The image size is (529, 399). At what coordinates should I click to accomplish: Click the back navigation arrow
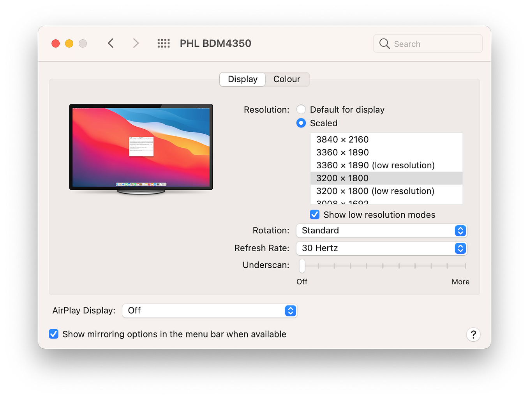tap(111, 43)
